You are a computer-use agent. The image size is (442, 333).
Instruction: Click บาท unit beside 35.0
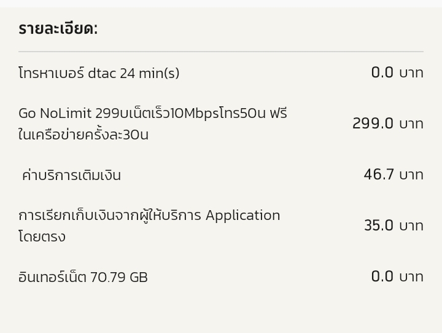(x=411, y=225)
